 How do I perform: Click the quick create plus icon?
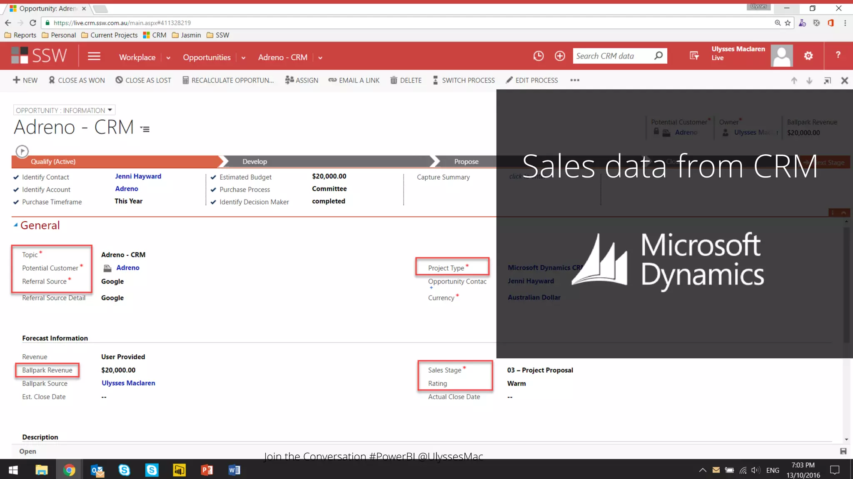coord(560,56)
